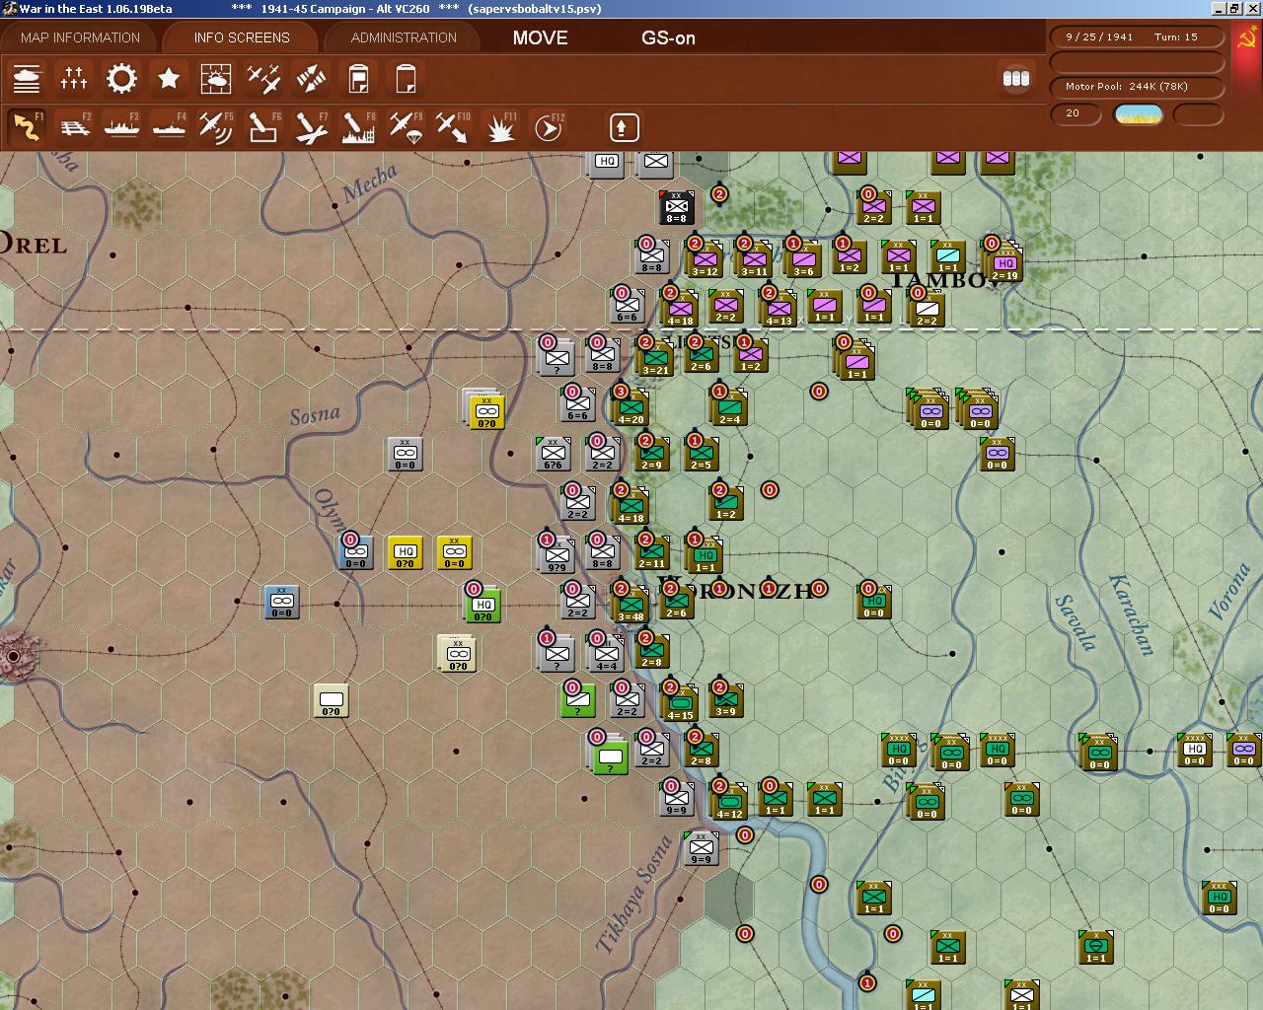Switch to the ADMINISTRATION tab
Viewport: 1263px width, 1010px height.
pos(404,37)
